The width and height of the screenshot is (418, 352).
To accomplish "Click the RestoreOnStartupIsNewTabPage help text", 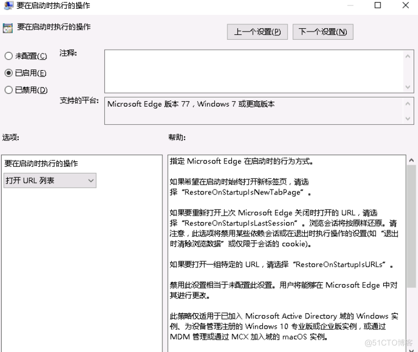I will click(242, 192).
